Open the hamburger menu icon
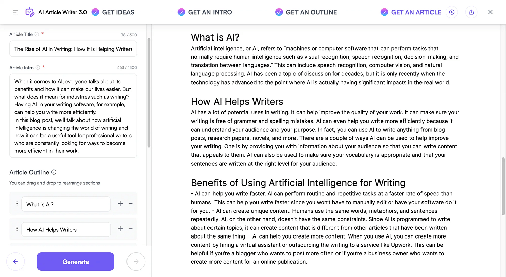The height and width of the screenshot is (277, 506). (x=15, y=12)
